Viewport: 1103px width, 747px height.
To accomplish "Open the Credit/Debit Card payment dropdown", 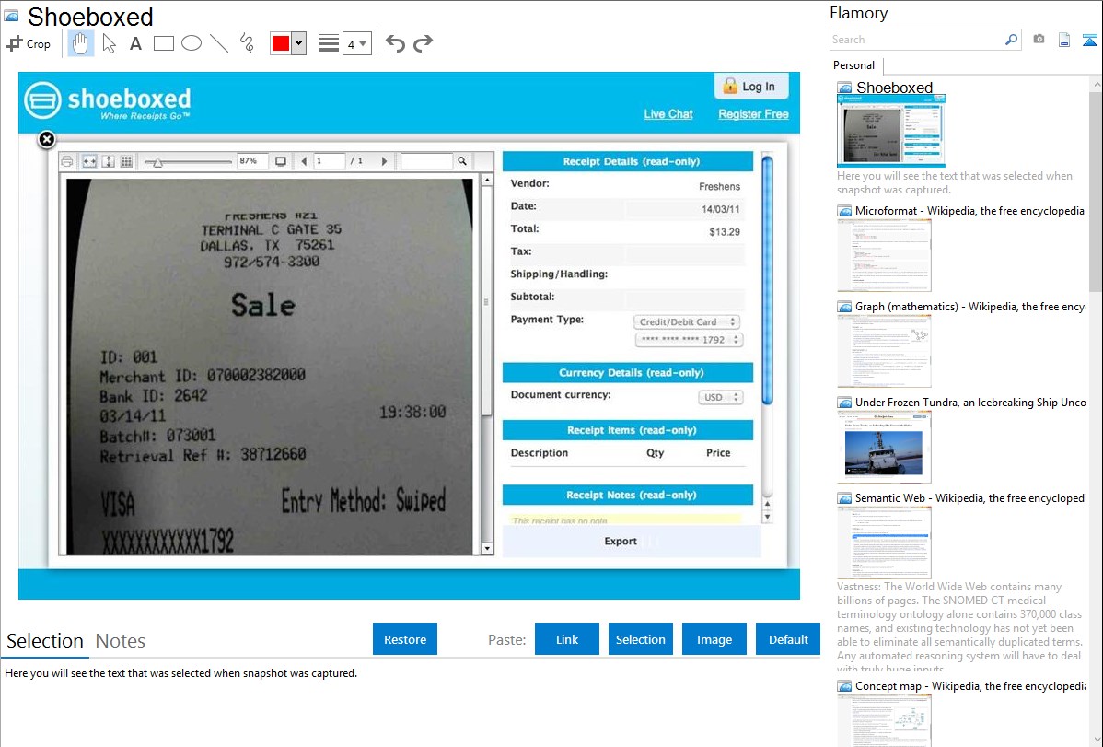I will pyautogui.click(x=687, y=321).
